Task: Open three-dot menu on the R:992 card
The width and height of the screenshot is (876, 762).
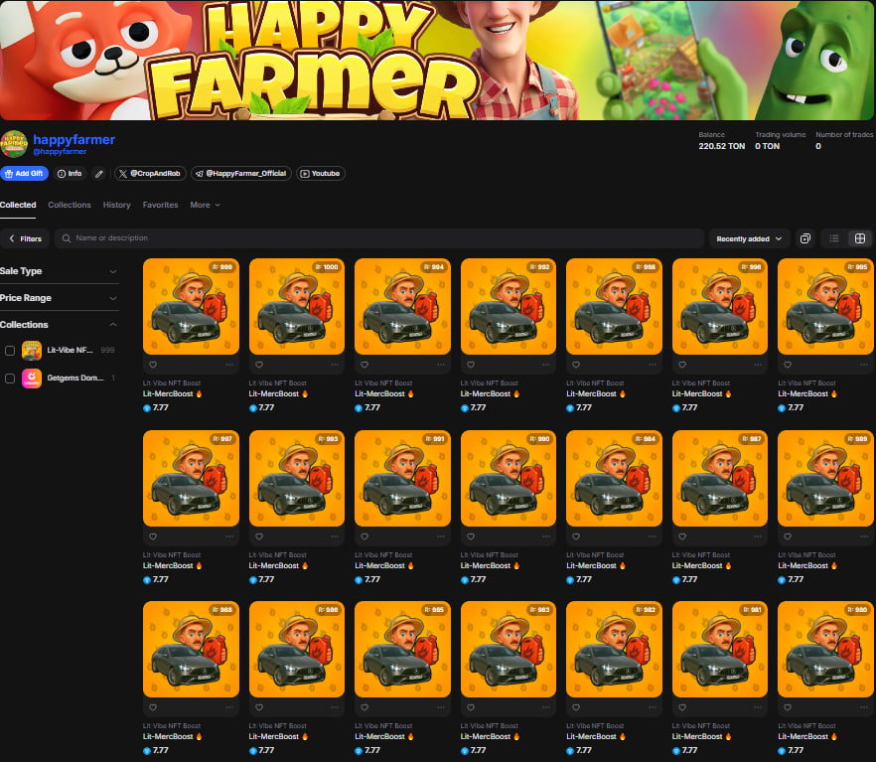Action: coord(546,365)
